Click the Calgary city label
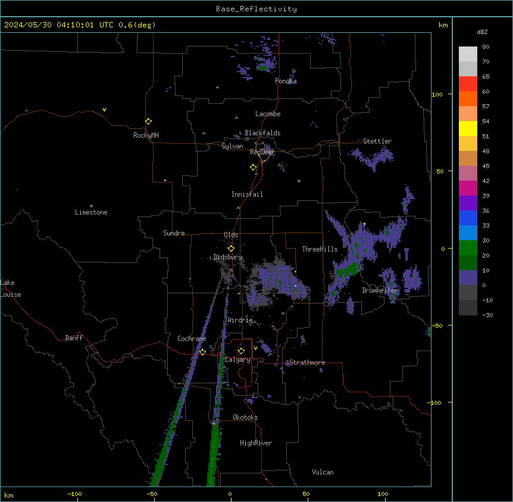 coord(237,360)
